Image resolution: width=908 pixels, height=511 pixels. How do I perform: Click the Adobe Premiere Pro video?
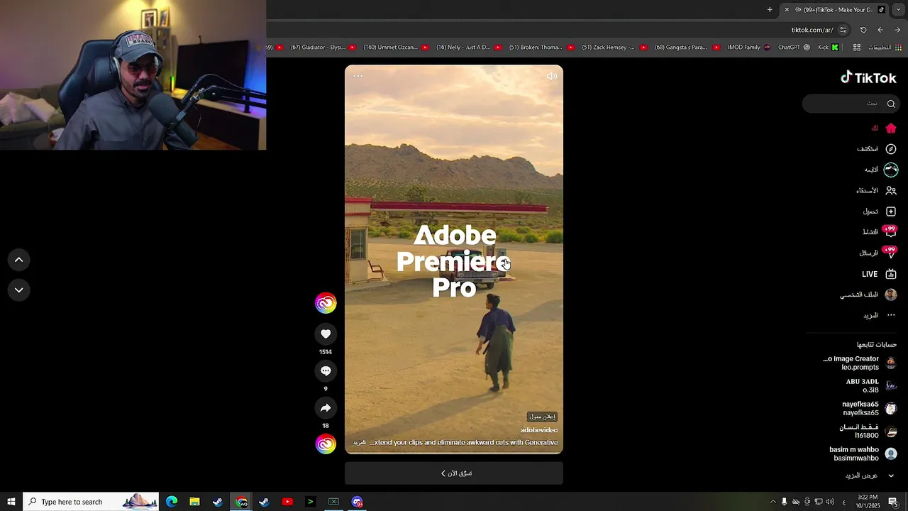point(454,260)
